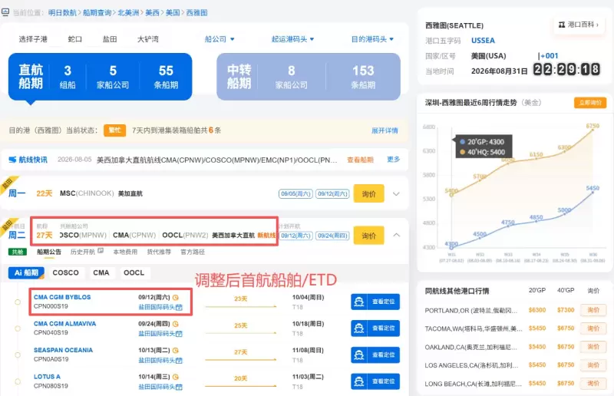This screenshot has height=396, width=614.
Task: Filter schedules by COSCO
Action: coord(65,272)
